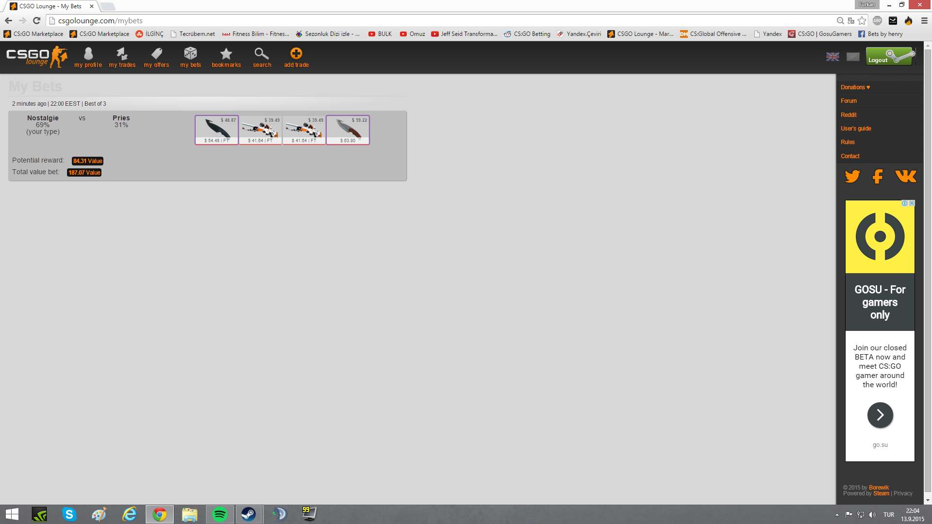This screenshot has height=524, width=932.
Task: Close the CSGO Lounge tab
Action: [91, 6]
